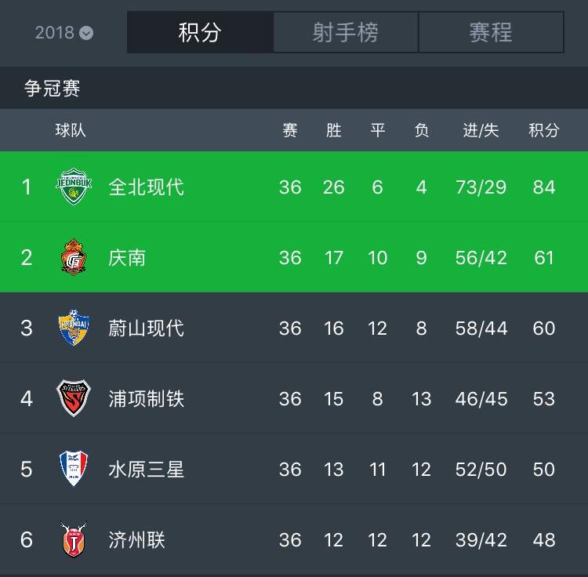The image size is (588, 577).
Task: Select the 浦项制铁 team name
Action: 147,398
